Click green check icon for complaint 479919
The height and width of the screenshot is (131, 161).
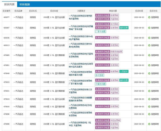[x=149, y=99]
